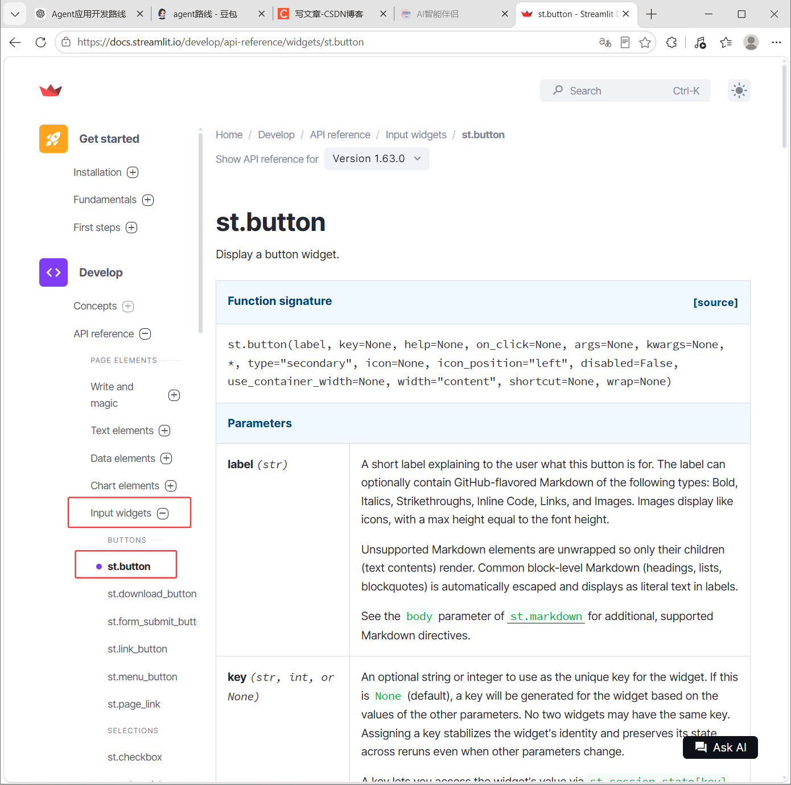Expand the Concepts section

(128, 306)
